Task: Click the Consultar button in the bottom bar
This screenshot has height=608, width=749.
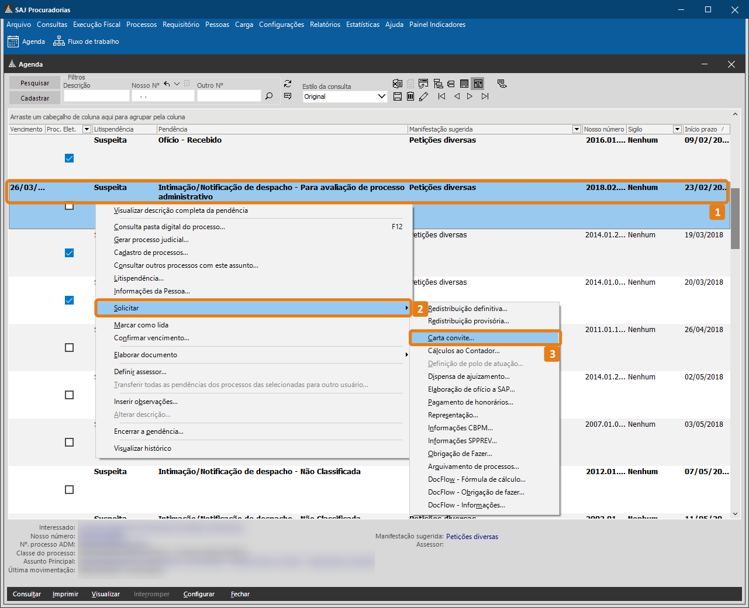Action: pyautogui.click(x=27, y=594)
